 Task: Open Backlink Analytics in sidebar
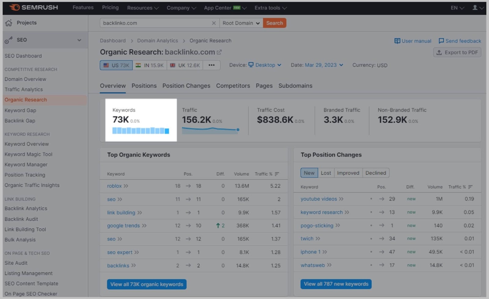point(26,208)
